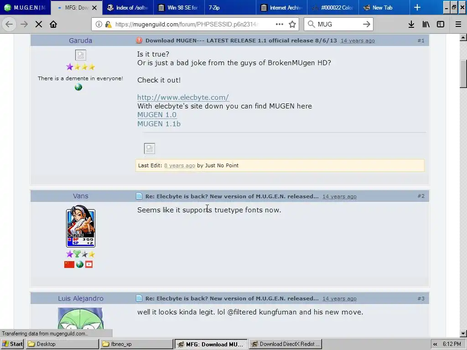
Task: Click the broken signature image in post #1
Action: tap(150, 148)
